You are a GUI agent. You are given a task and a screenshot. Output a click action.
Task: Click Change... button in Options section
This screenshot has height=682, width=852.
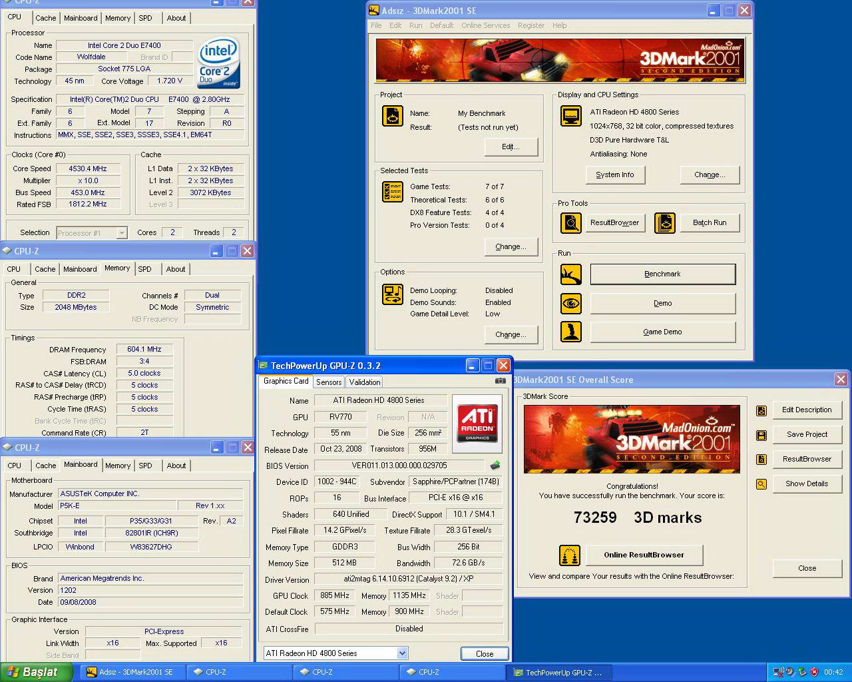point(511,334)
